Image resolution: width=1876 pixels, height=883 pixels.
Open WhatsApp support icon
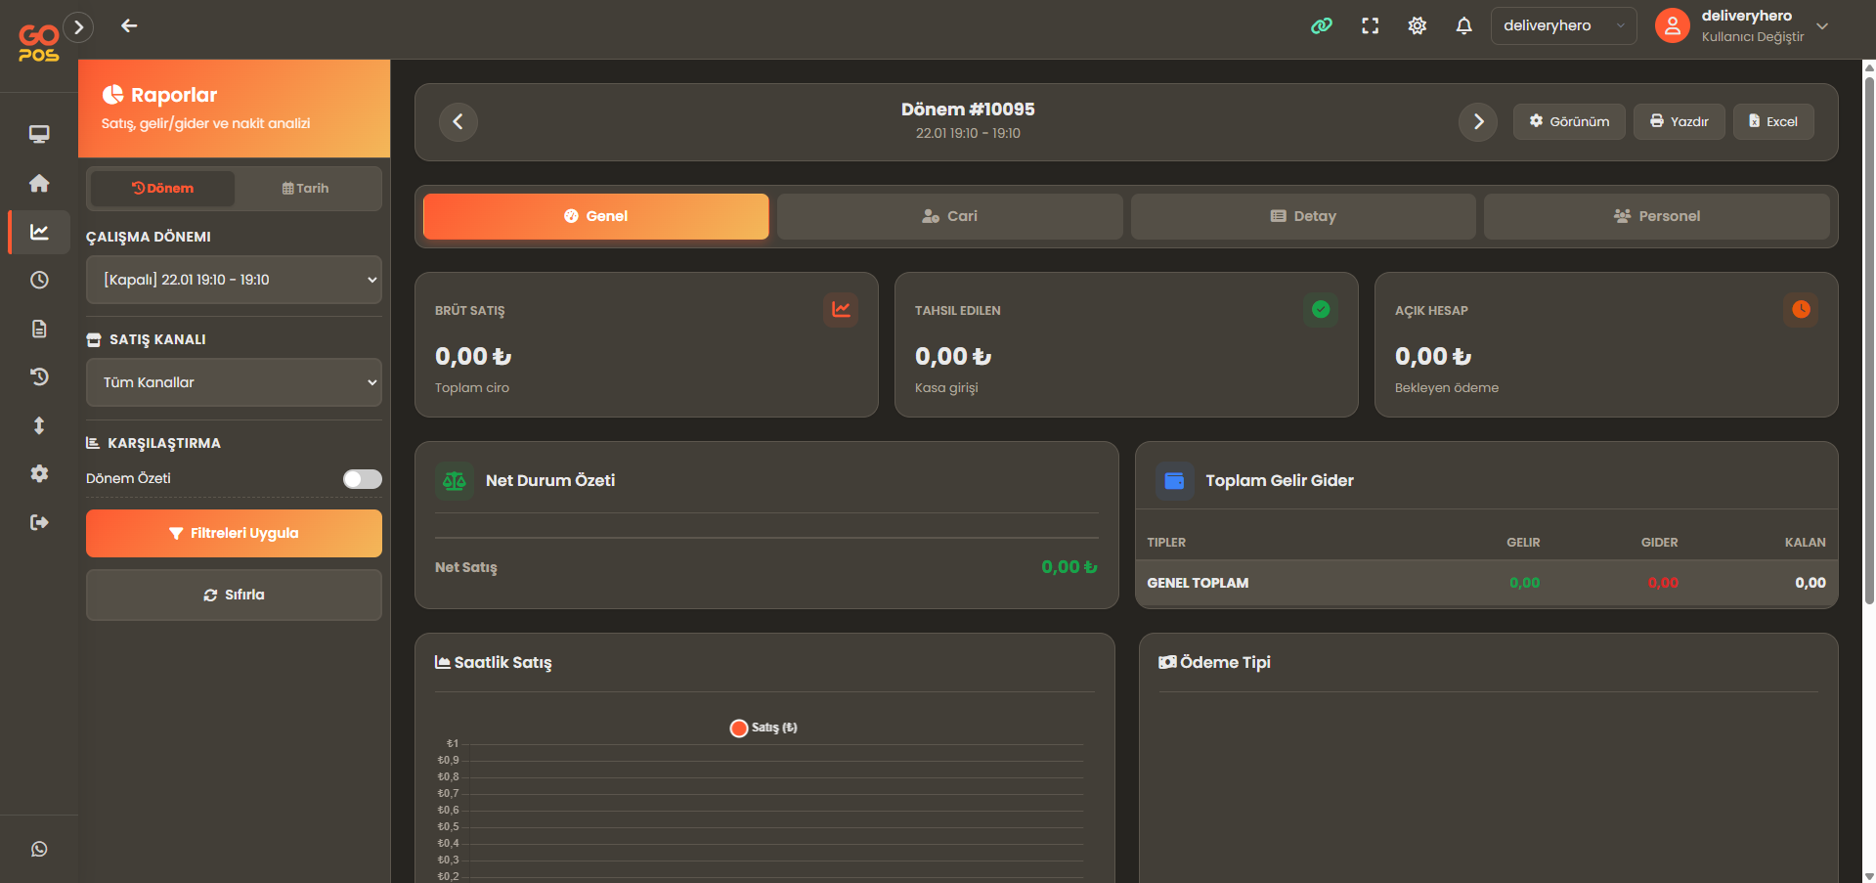pyautogui.click(x=39, y=849)
